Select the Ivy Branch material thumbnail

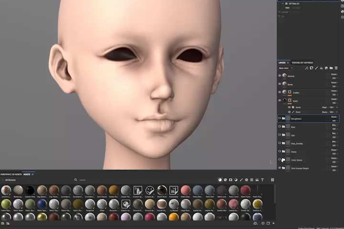[x=173, y=204]
